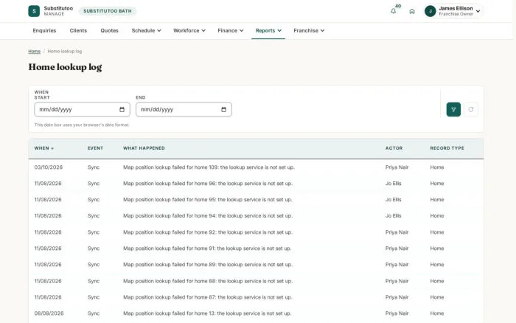Go to home via house icon
This screenshot has height=323, width=516.
coord(412,11)
